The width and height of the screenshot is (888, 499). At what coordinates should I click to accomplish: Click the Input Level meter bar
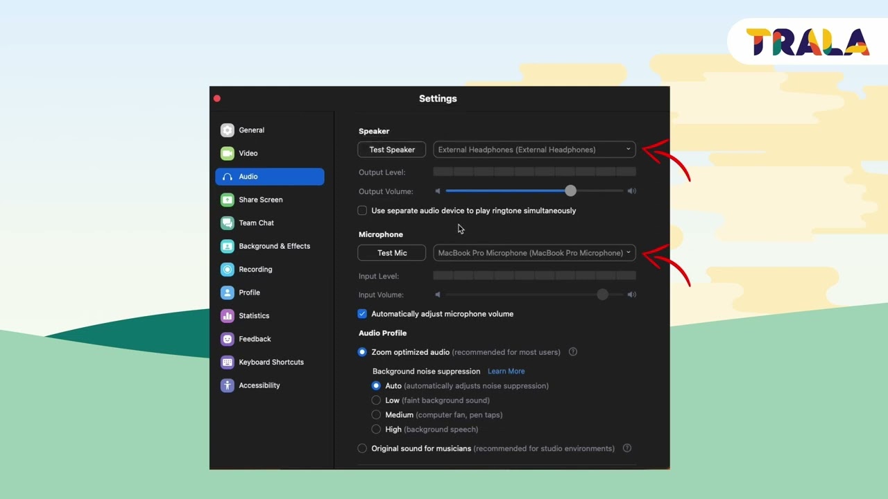click(534, 276)
